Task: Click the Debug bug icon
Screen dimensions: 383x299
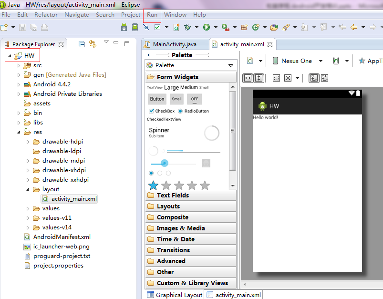Action: click(187, 27)
